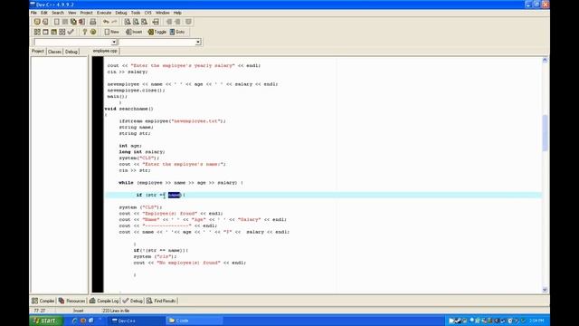
Task: Expand the right function combo box arrow
Action: click(x=198, y=43)
